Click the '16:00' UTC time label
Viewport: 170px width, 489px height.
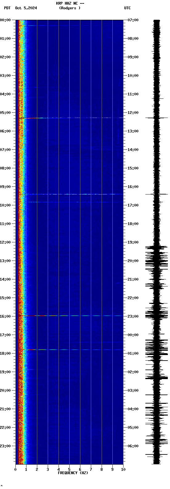[x=133, y=187]
